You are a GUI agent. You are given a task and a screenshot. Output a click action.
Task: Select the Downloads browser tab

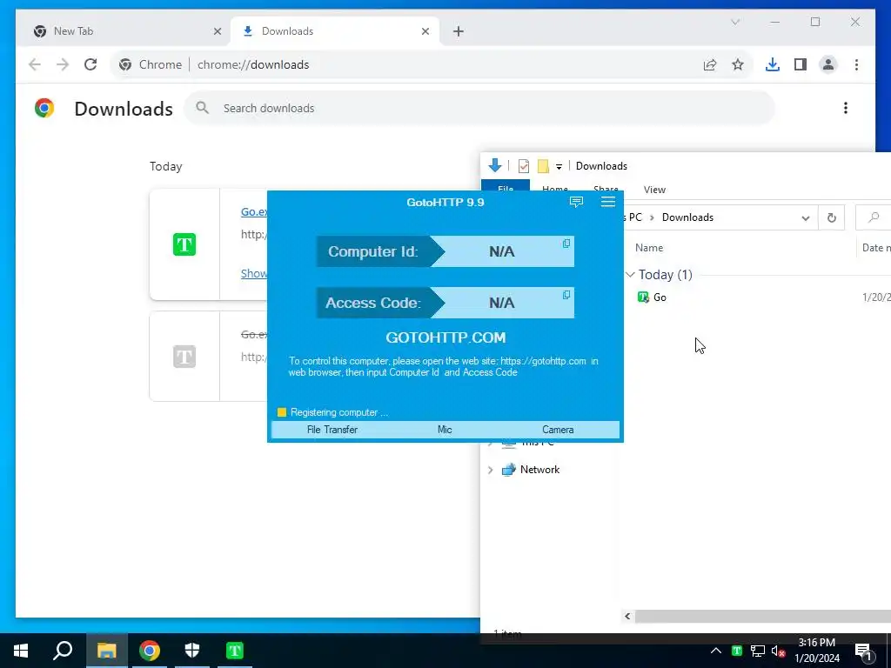click(335, 31)
